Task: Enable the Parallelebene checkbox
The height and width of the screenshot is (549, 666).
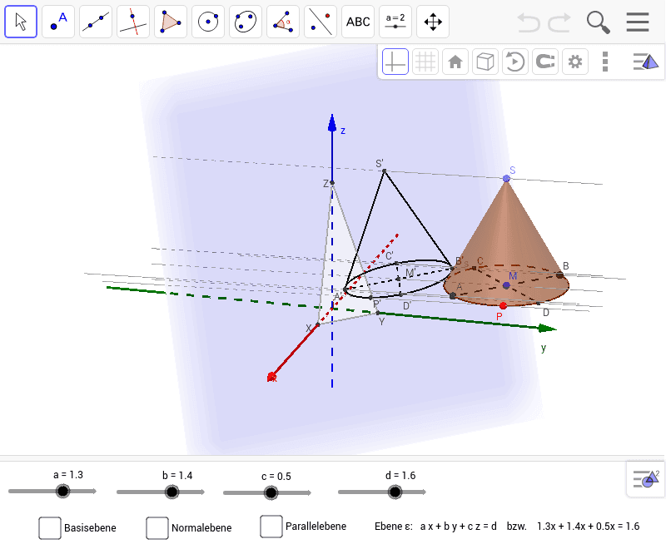Action: pyautogui.click(x=271, y=527)
